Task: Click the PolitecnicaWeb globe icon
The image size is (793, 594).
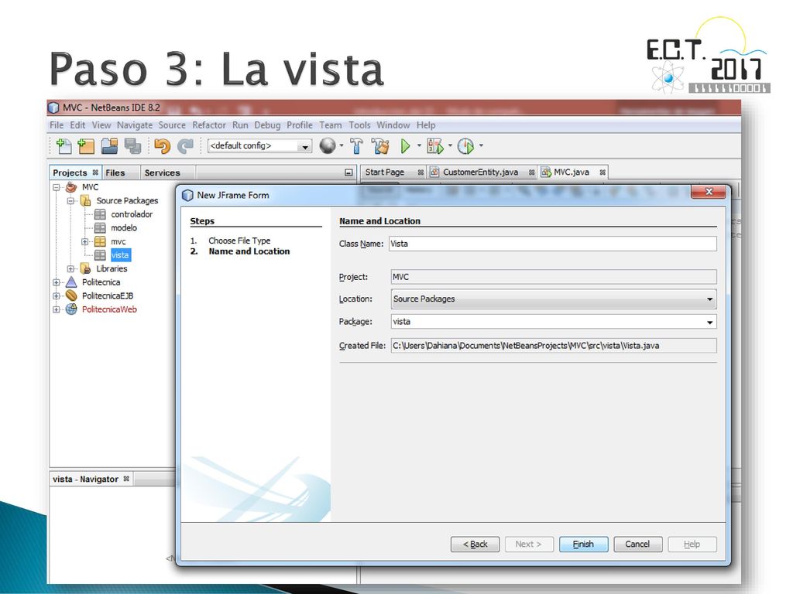Action: 71,309
